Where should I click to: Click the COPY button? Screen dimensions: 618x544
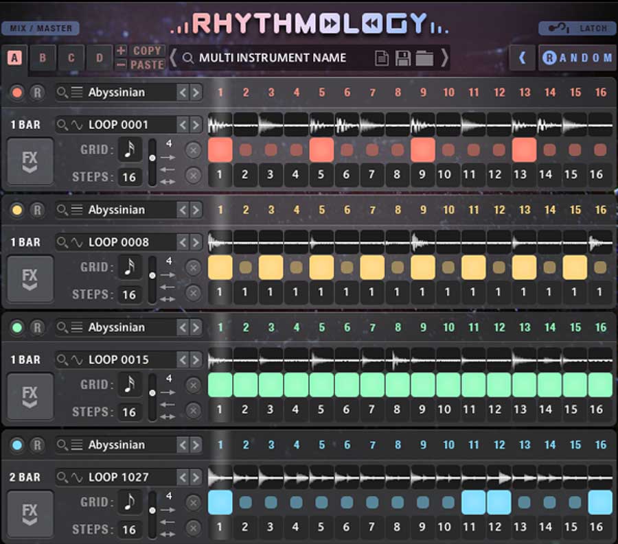click(147, 50)
